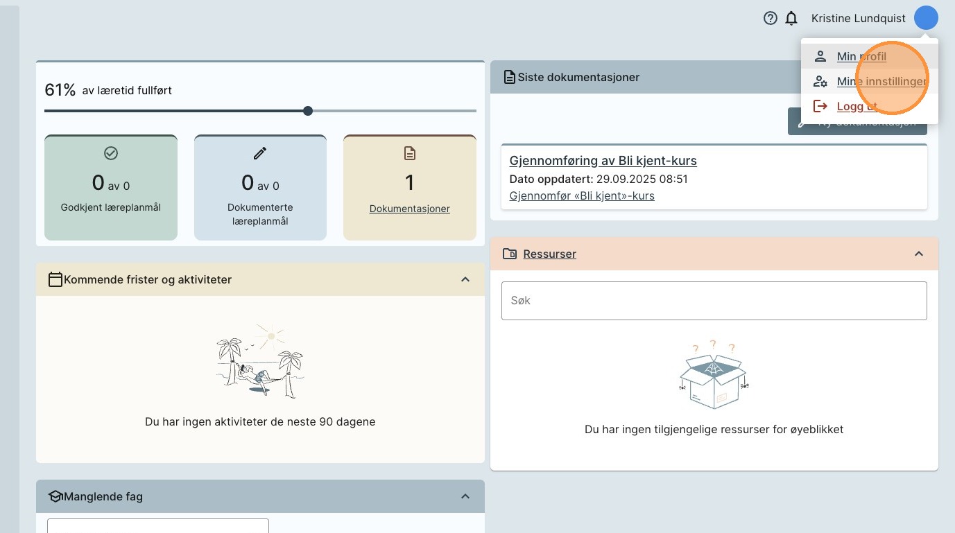Viewport: 955px width, 533px height.
Task: Click the blue user avatar circle
Action: tap(926, 18)
